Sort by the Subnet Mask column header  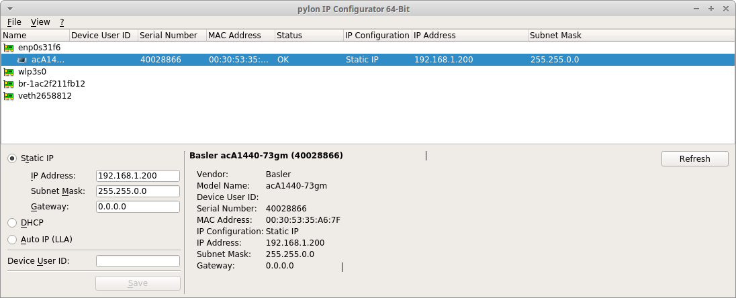631,36
